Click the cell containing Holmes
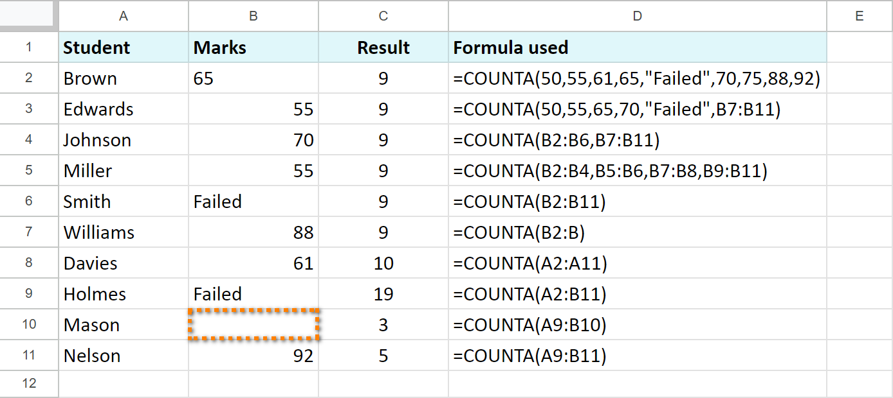893x398 pixels. [123, 293]
